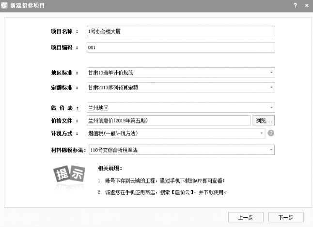Expand the 材料除税办法 dropdown
Viewport: 313px width, 227px height.
[x=182, y=150]
